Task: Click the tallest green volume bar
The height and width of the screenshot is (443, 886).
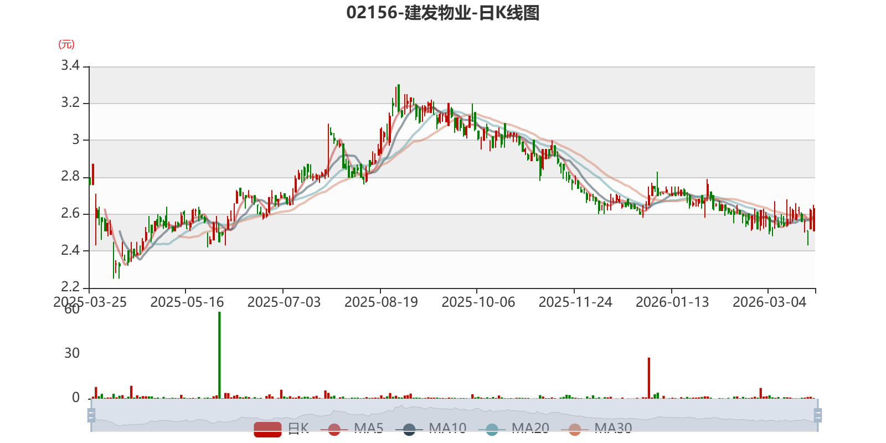Action: [219, 355]
